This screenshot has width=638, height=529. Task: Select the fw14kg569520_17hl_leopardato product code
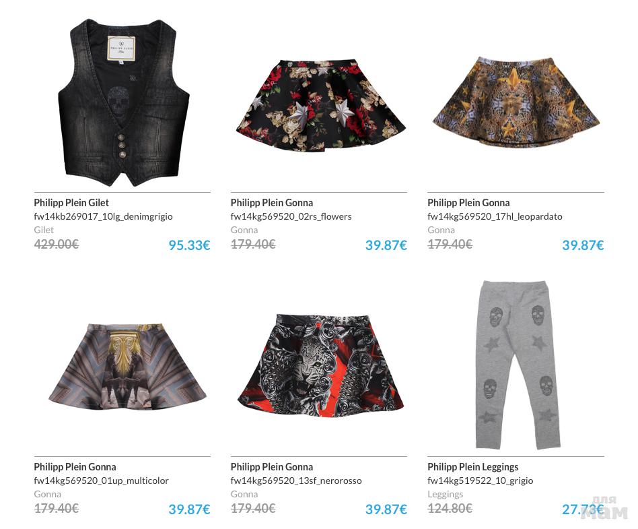[x=495, y=216]
